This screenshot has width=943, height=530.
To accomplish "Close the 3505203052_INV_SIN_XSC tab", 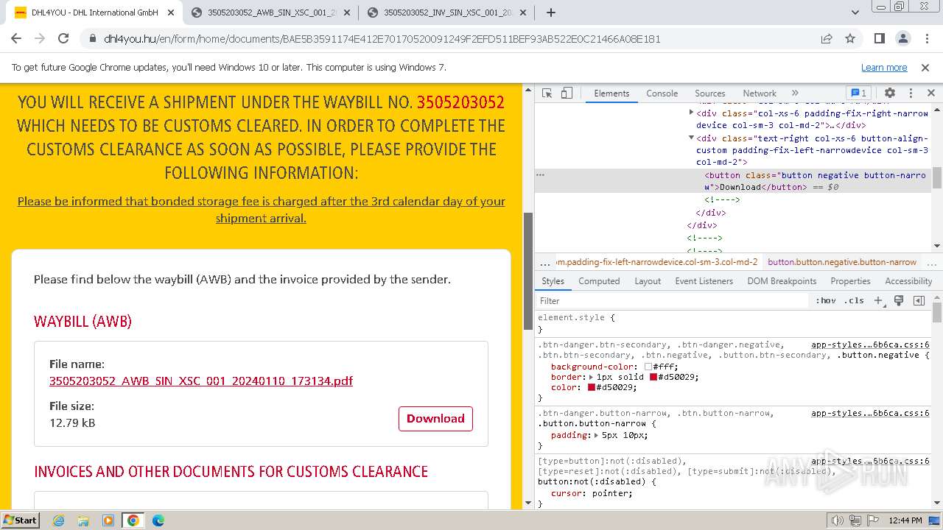I will [x=522, y=13].
